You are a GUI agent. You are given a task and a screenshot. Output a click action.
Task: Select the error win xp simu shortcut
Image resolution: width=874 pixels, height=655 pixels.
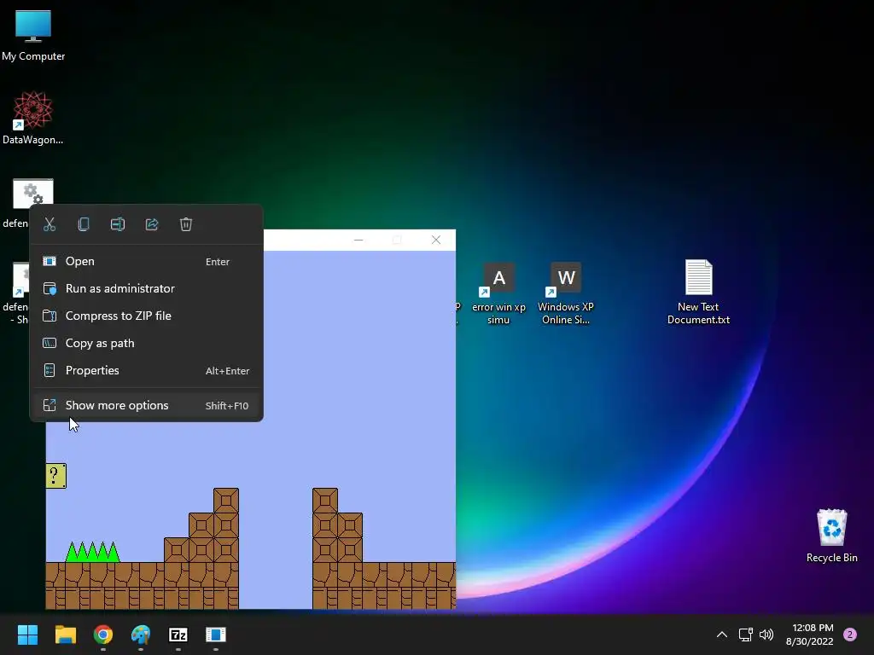click(x=498, y=293)
